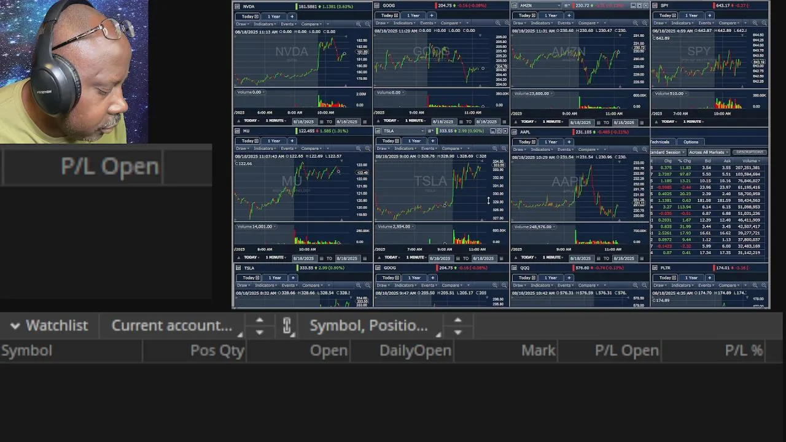Viewport: 786px width, 442px height.
Task: Sort watchlist by DailyOpen column
Action: click(x=416, y=351)
